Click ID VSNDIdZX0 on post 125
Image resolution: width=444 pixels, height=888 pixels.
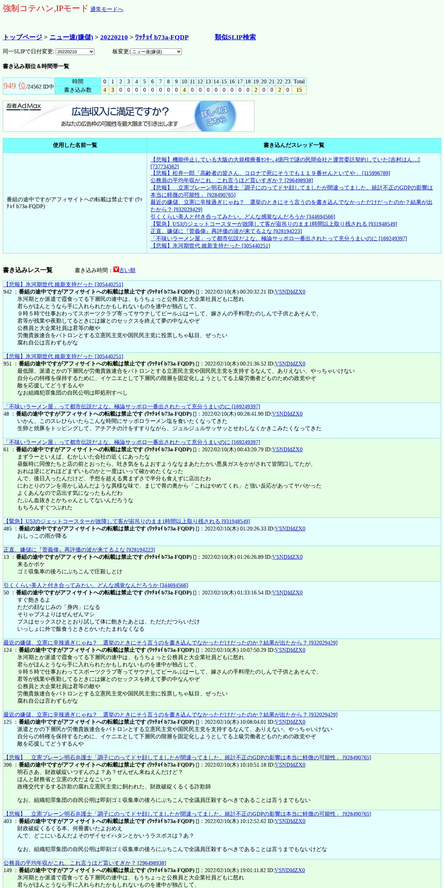click(x=290, y=722)
